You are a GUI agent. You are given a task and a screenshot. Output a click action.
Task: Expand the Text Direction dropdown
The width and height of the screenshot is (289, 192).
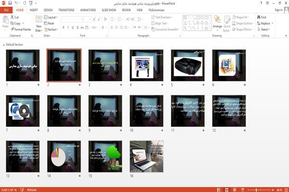[x=162, y=17]
